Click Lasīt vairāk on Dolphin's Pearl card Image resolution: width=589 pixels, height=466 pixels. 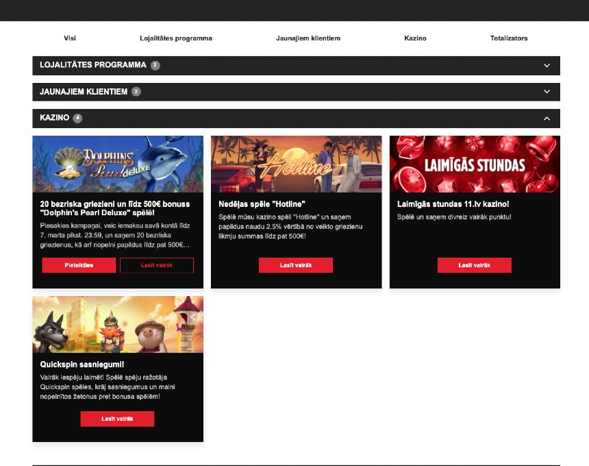(157, 265)
